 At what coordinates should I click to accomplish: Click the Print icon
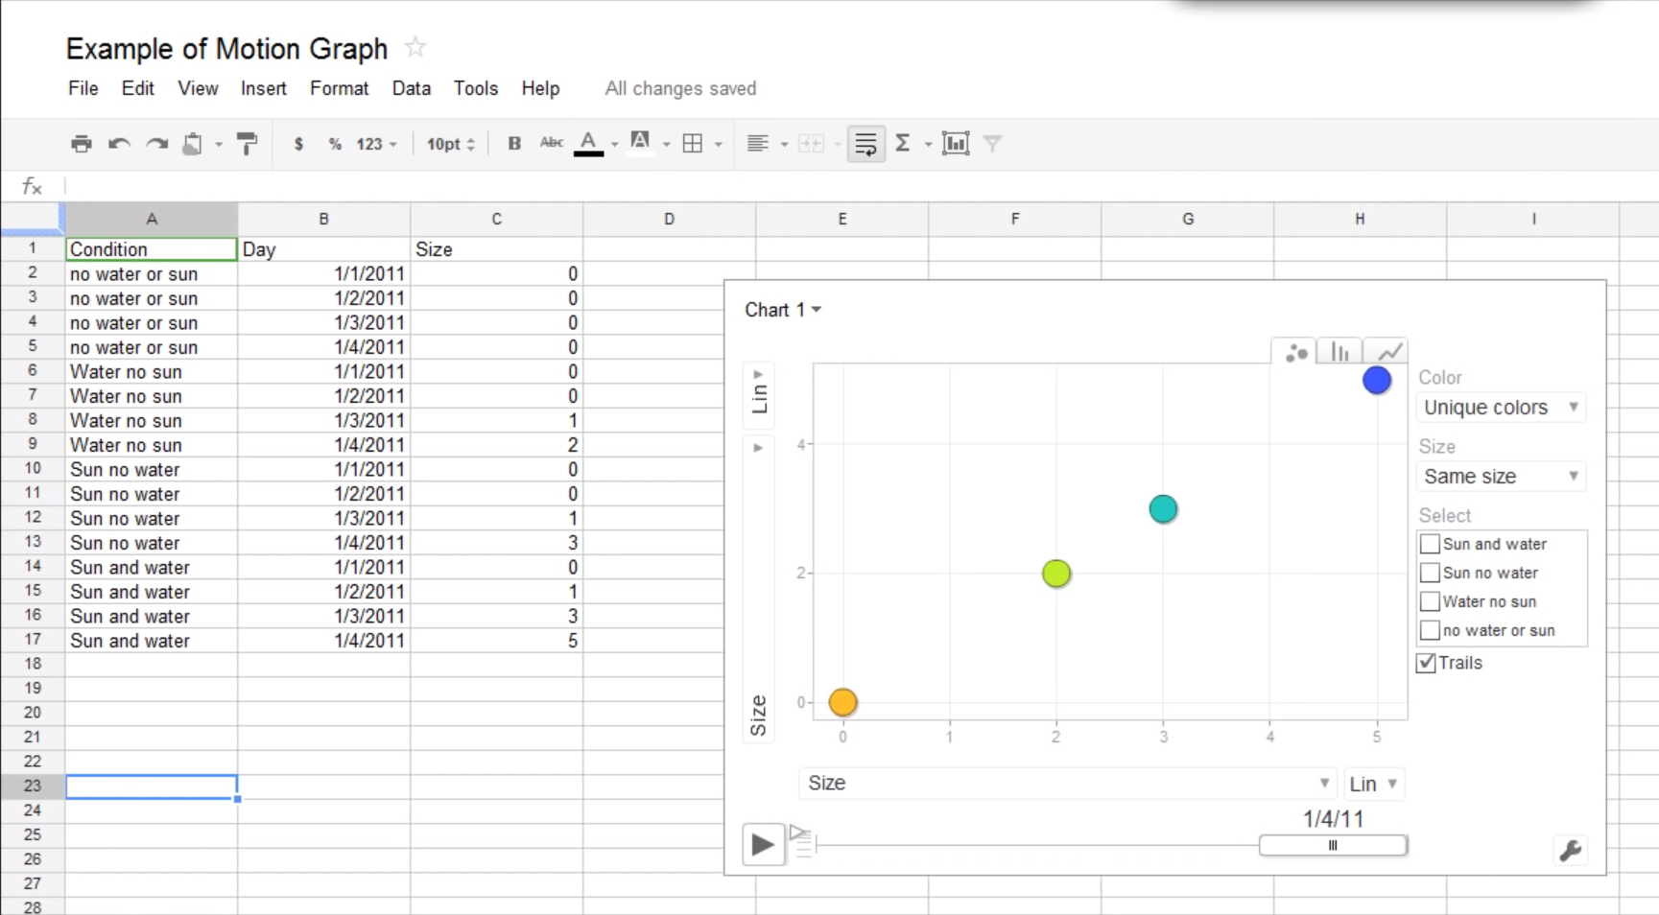(81, 143)
